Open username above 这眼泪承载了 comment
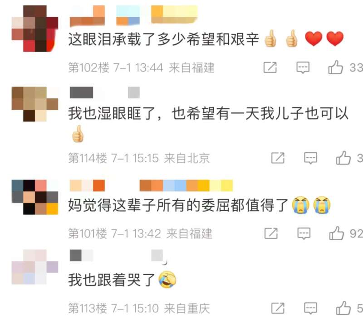The height and width of the screenshot is (319, 363). (x=133, y=15)
